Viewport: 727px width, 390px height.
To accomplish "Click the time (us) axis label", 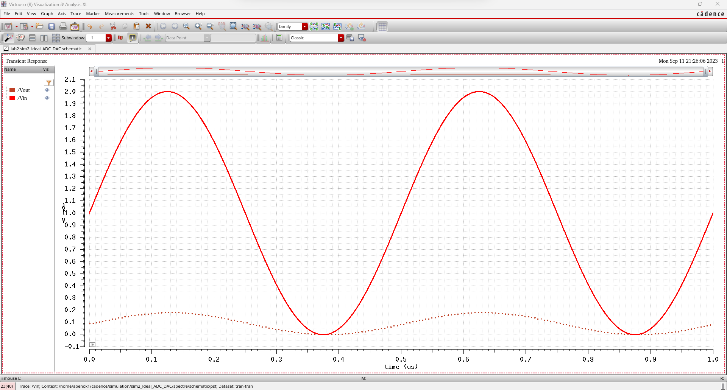I will tap(401, 367).
